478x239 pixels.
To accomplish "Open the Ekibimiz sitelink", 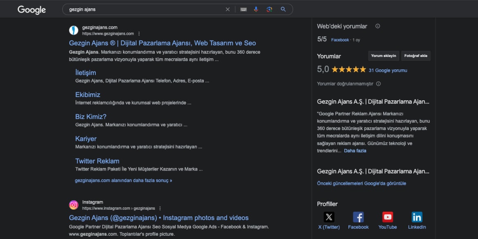I will pyautogui.click(x=88, y=95).
